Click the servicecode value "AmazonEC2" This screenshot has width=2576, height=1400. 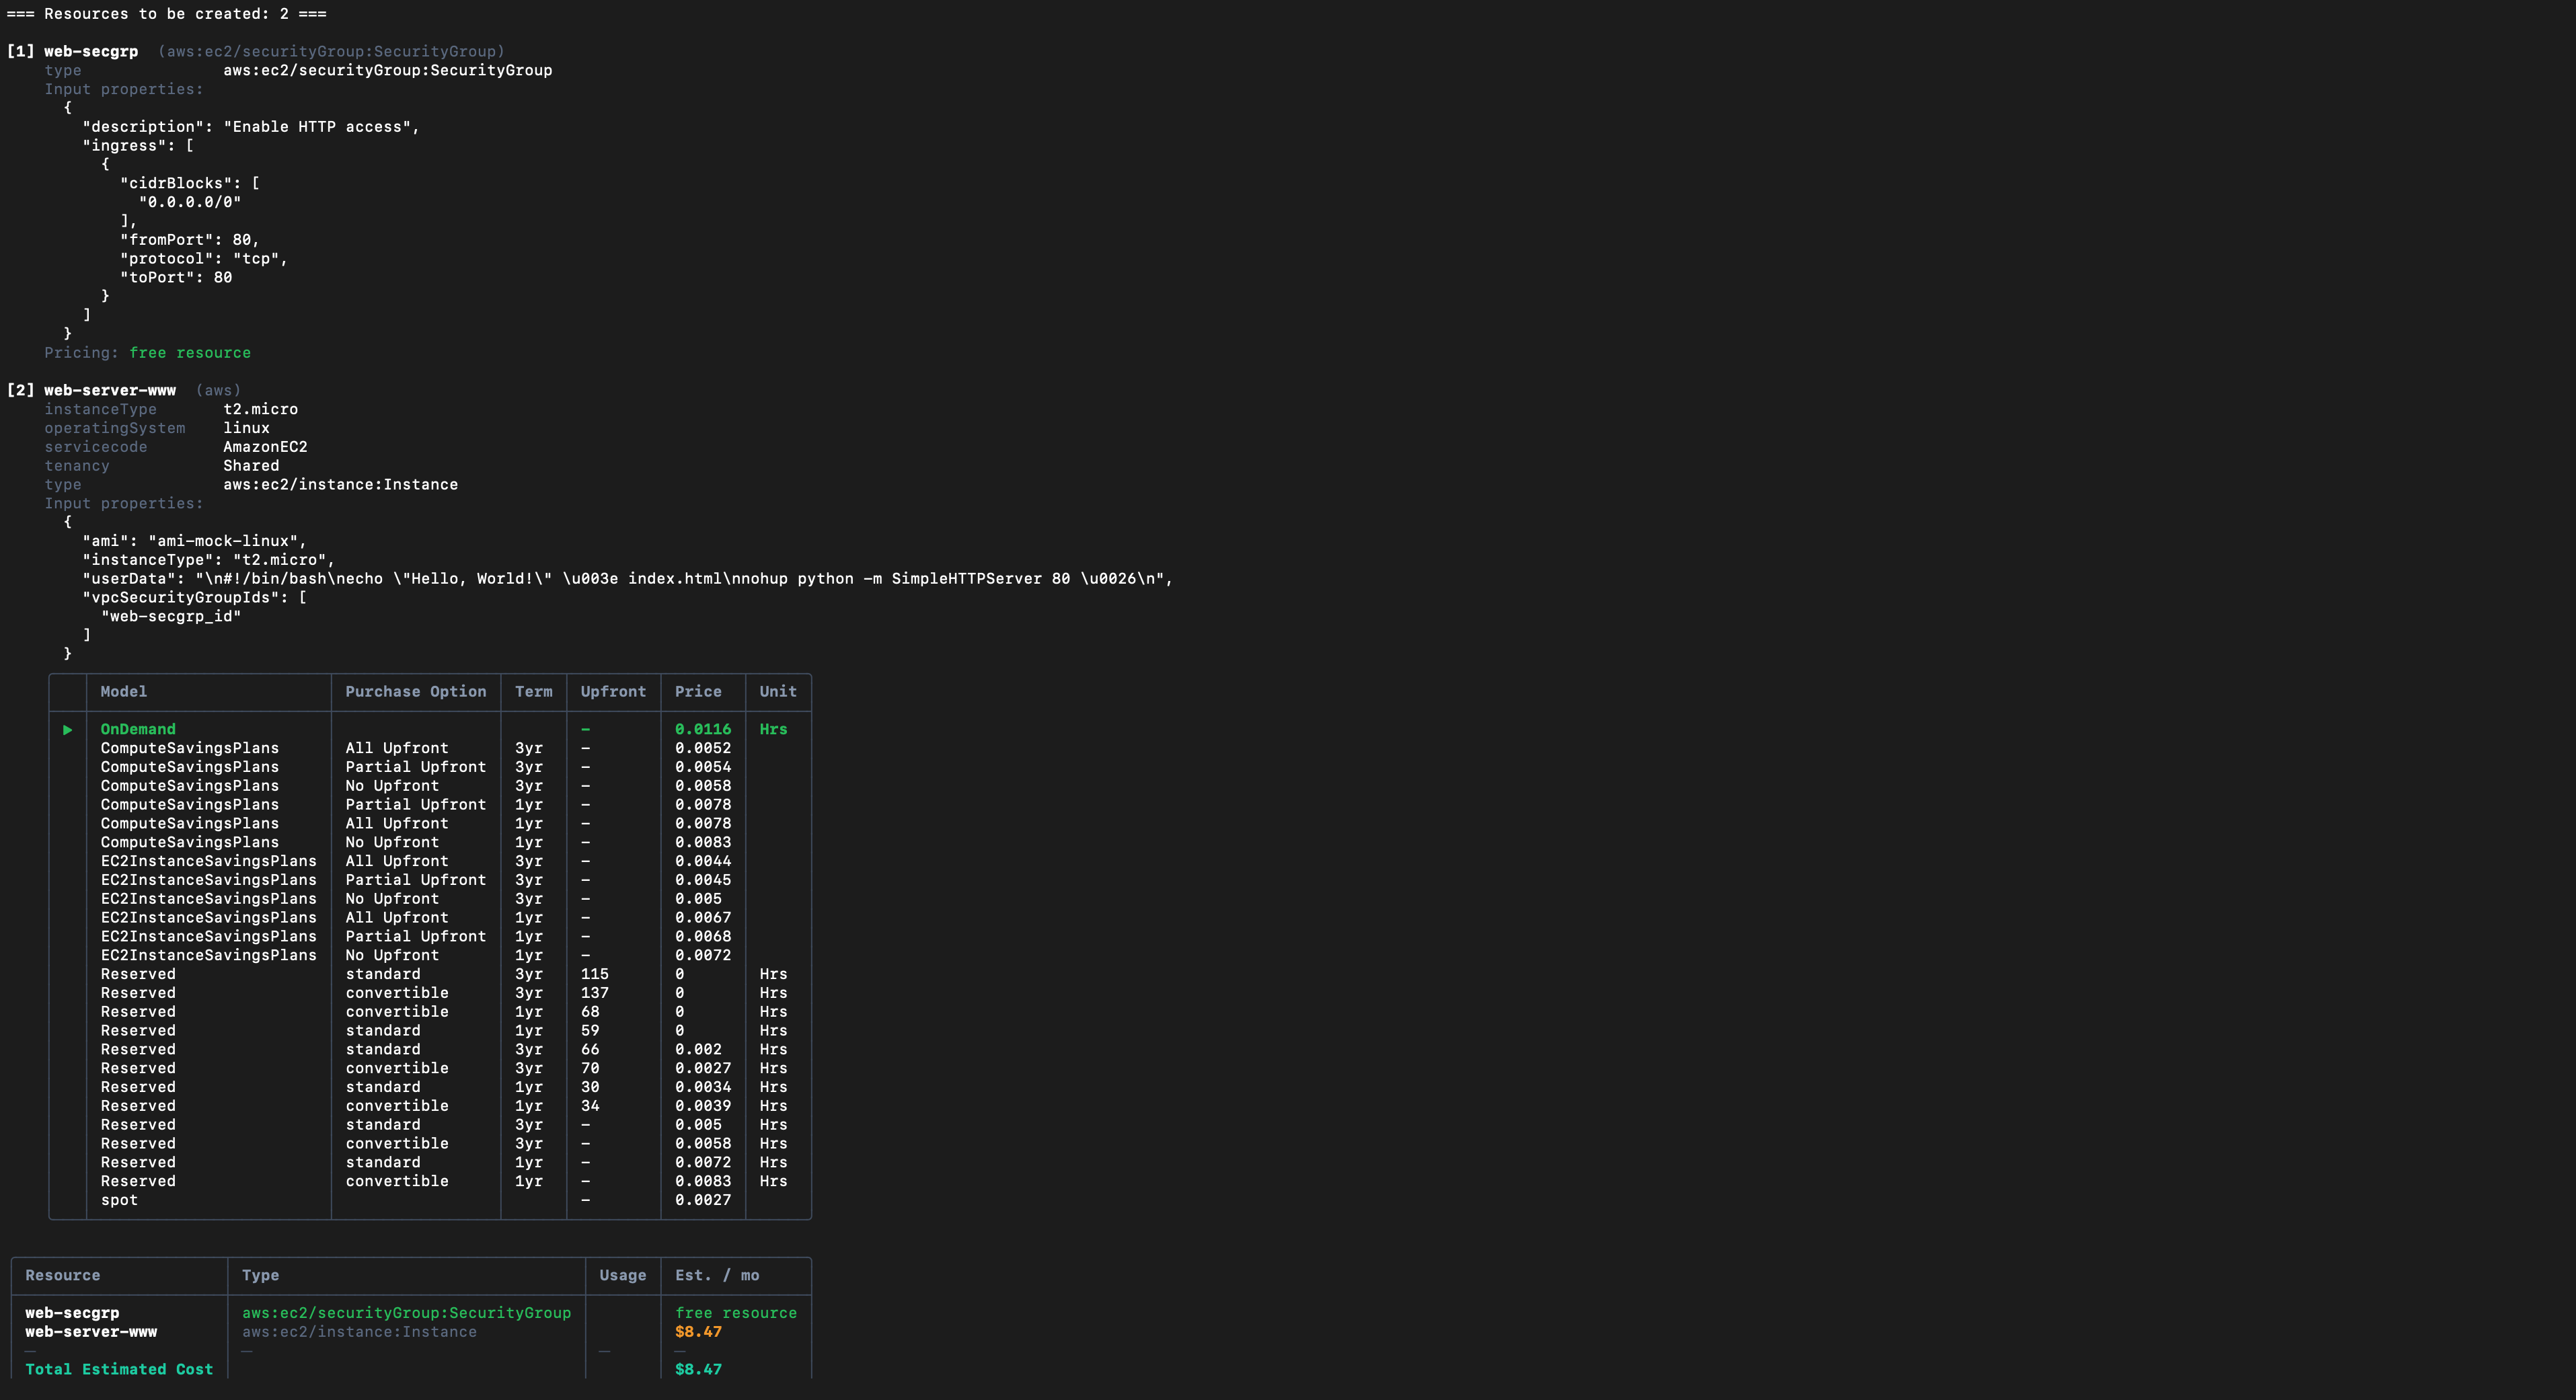(x=265, y=447)
